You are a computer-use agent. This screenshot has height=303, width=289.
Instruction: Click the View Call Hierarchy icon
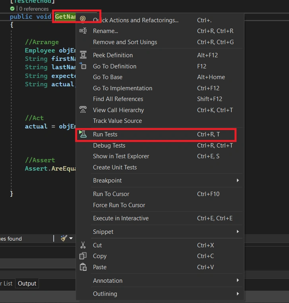click(83, 110)
